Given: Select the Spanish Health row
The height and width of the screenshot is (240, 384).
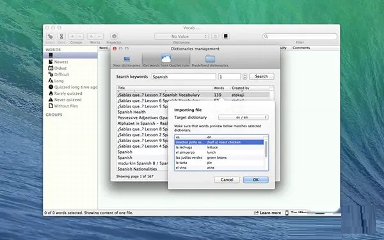Looking at the screenshot, I should pos(142,112).
